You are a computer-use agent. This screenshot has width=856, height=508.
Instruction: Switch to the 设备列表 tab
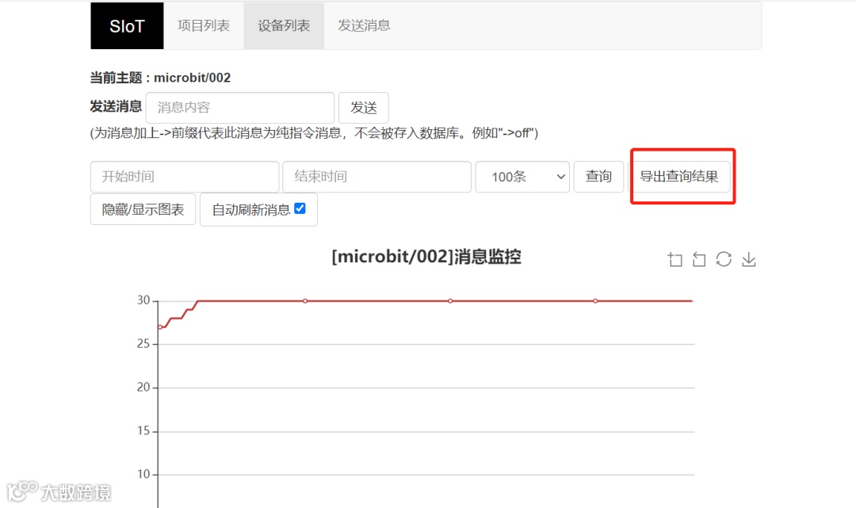point(284,25)
